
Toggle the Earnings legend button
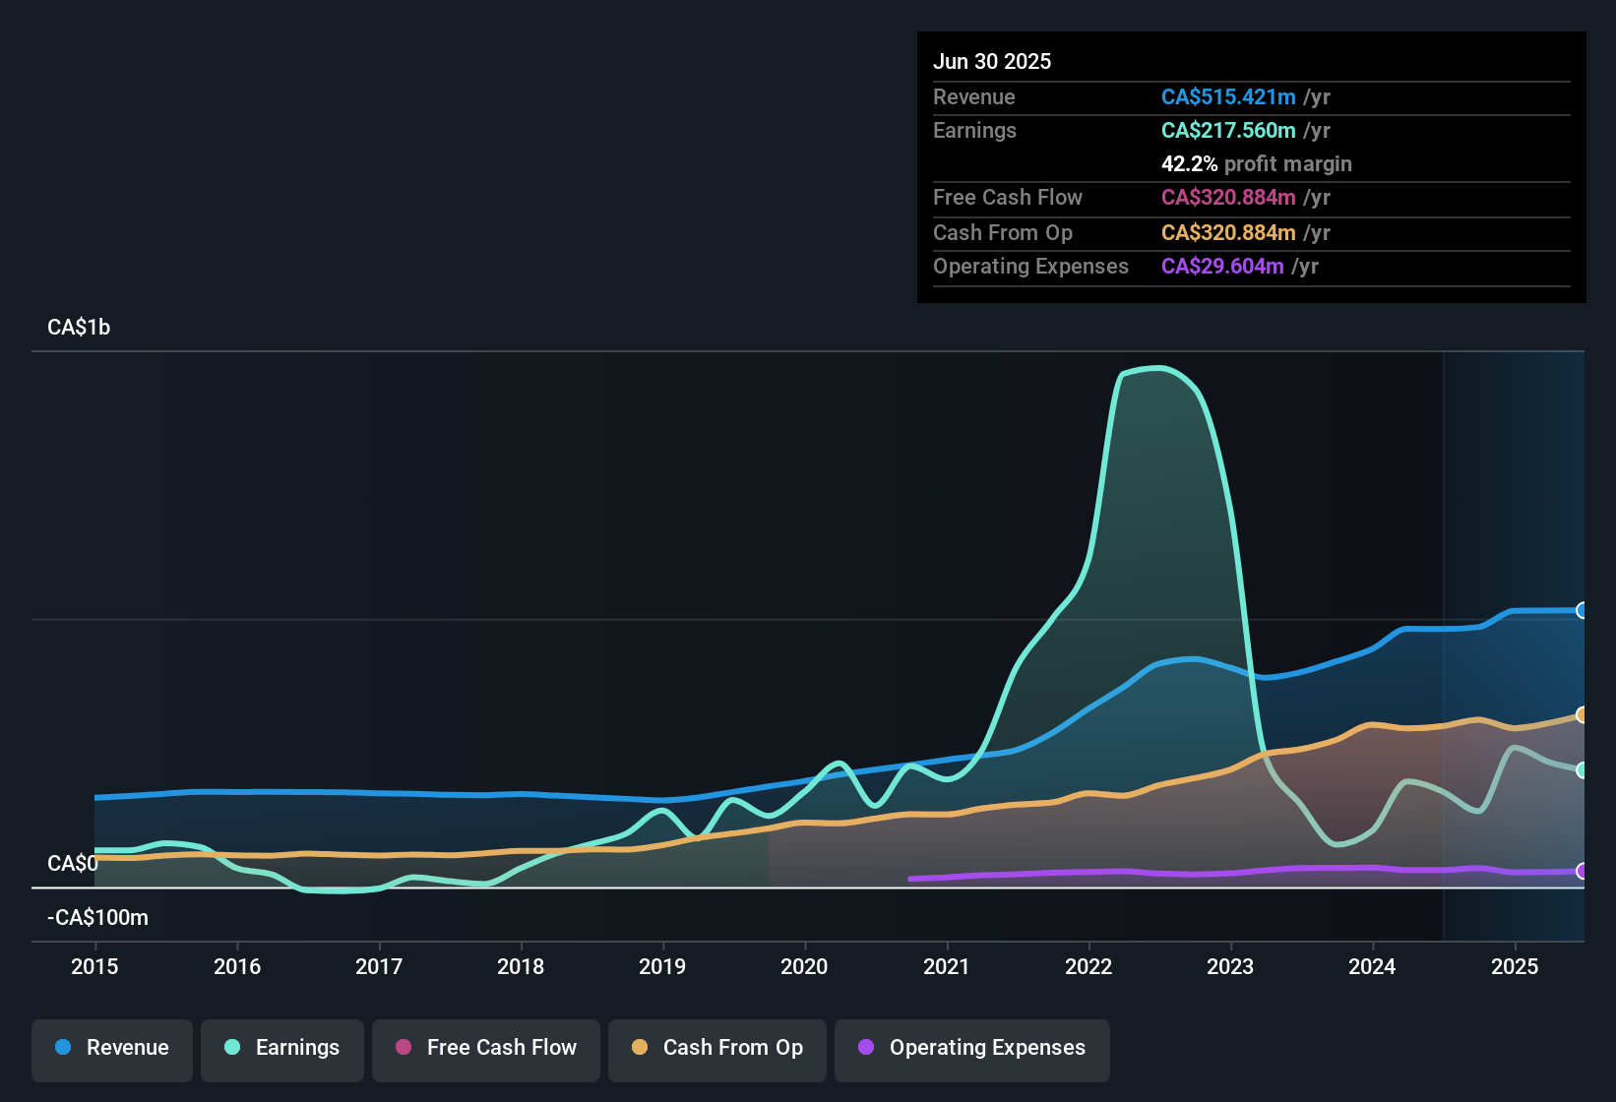coord(282,1050)
